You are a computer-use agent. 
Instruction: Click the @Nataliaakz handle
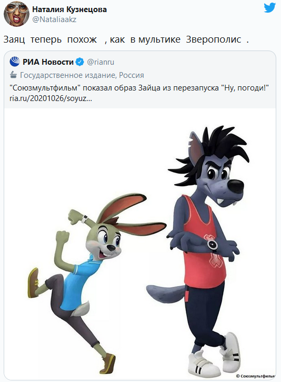(54, 19)
